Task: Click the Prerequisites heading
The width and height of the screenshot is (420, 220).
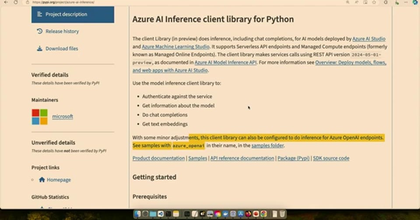Action: tap(150, 197)
